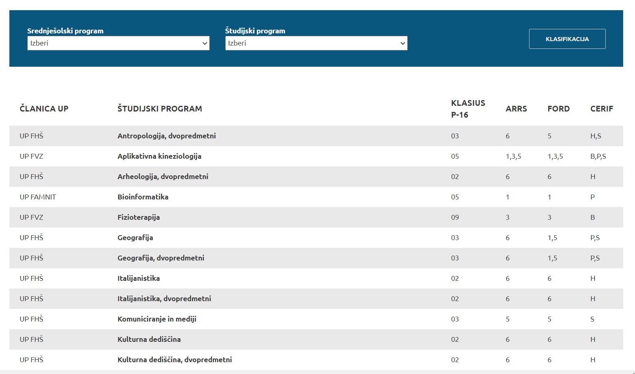Click CERIF value B in Fizioterapija row
This screenshot has width=635, height=374.
click(593, 217)
